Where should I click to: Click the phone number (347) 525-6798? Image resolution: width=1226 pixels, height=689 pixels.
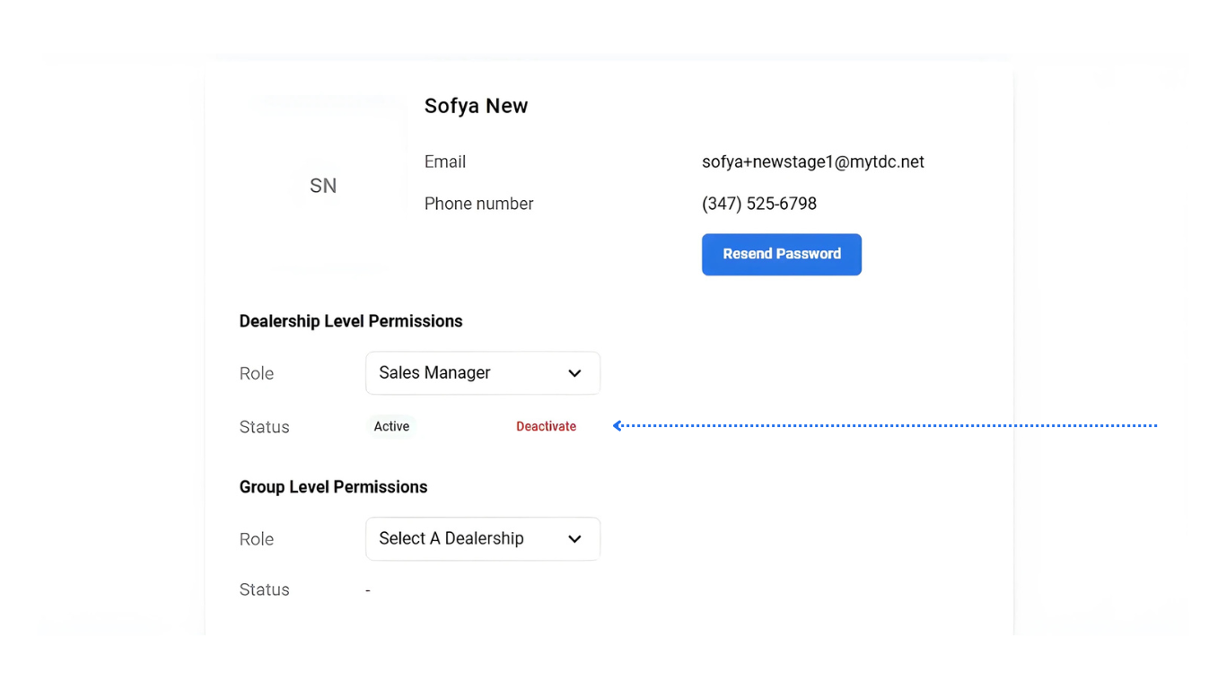pos(758,205)
